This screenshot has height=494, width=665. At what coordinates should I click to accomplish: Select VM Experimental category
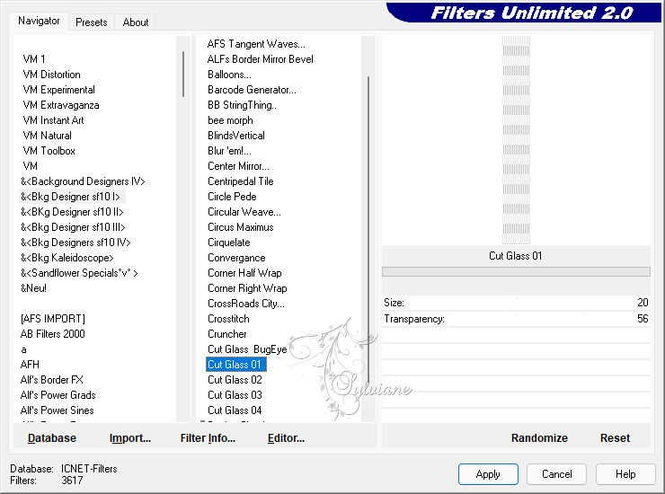58,90
